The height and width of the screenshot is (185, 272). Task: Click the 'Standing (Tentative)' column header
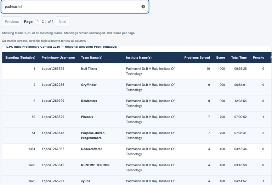[20, 58]
